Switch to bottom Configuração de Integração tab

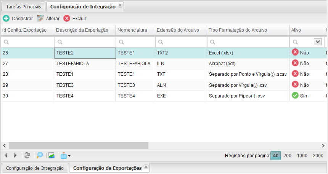(x=35, y=168)
